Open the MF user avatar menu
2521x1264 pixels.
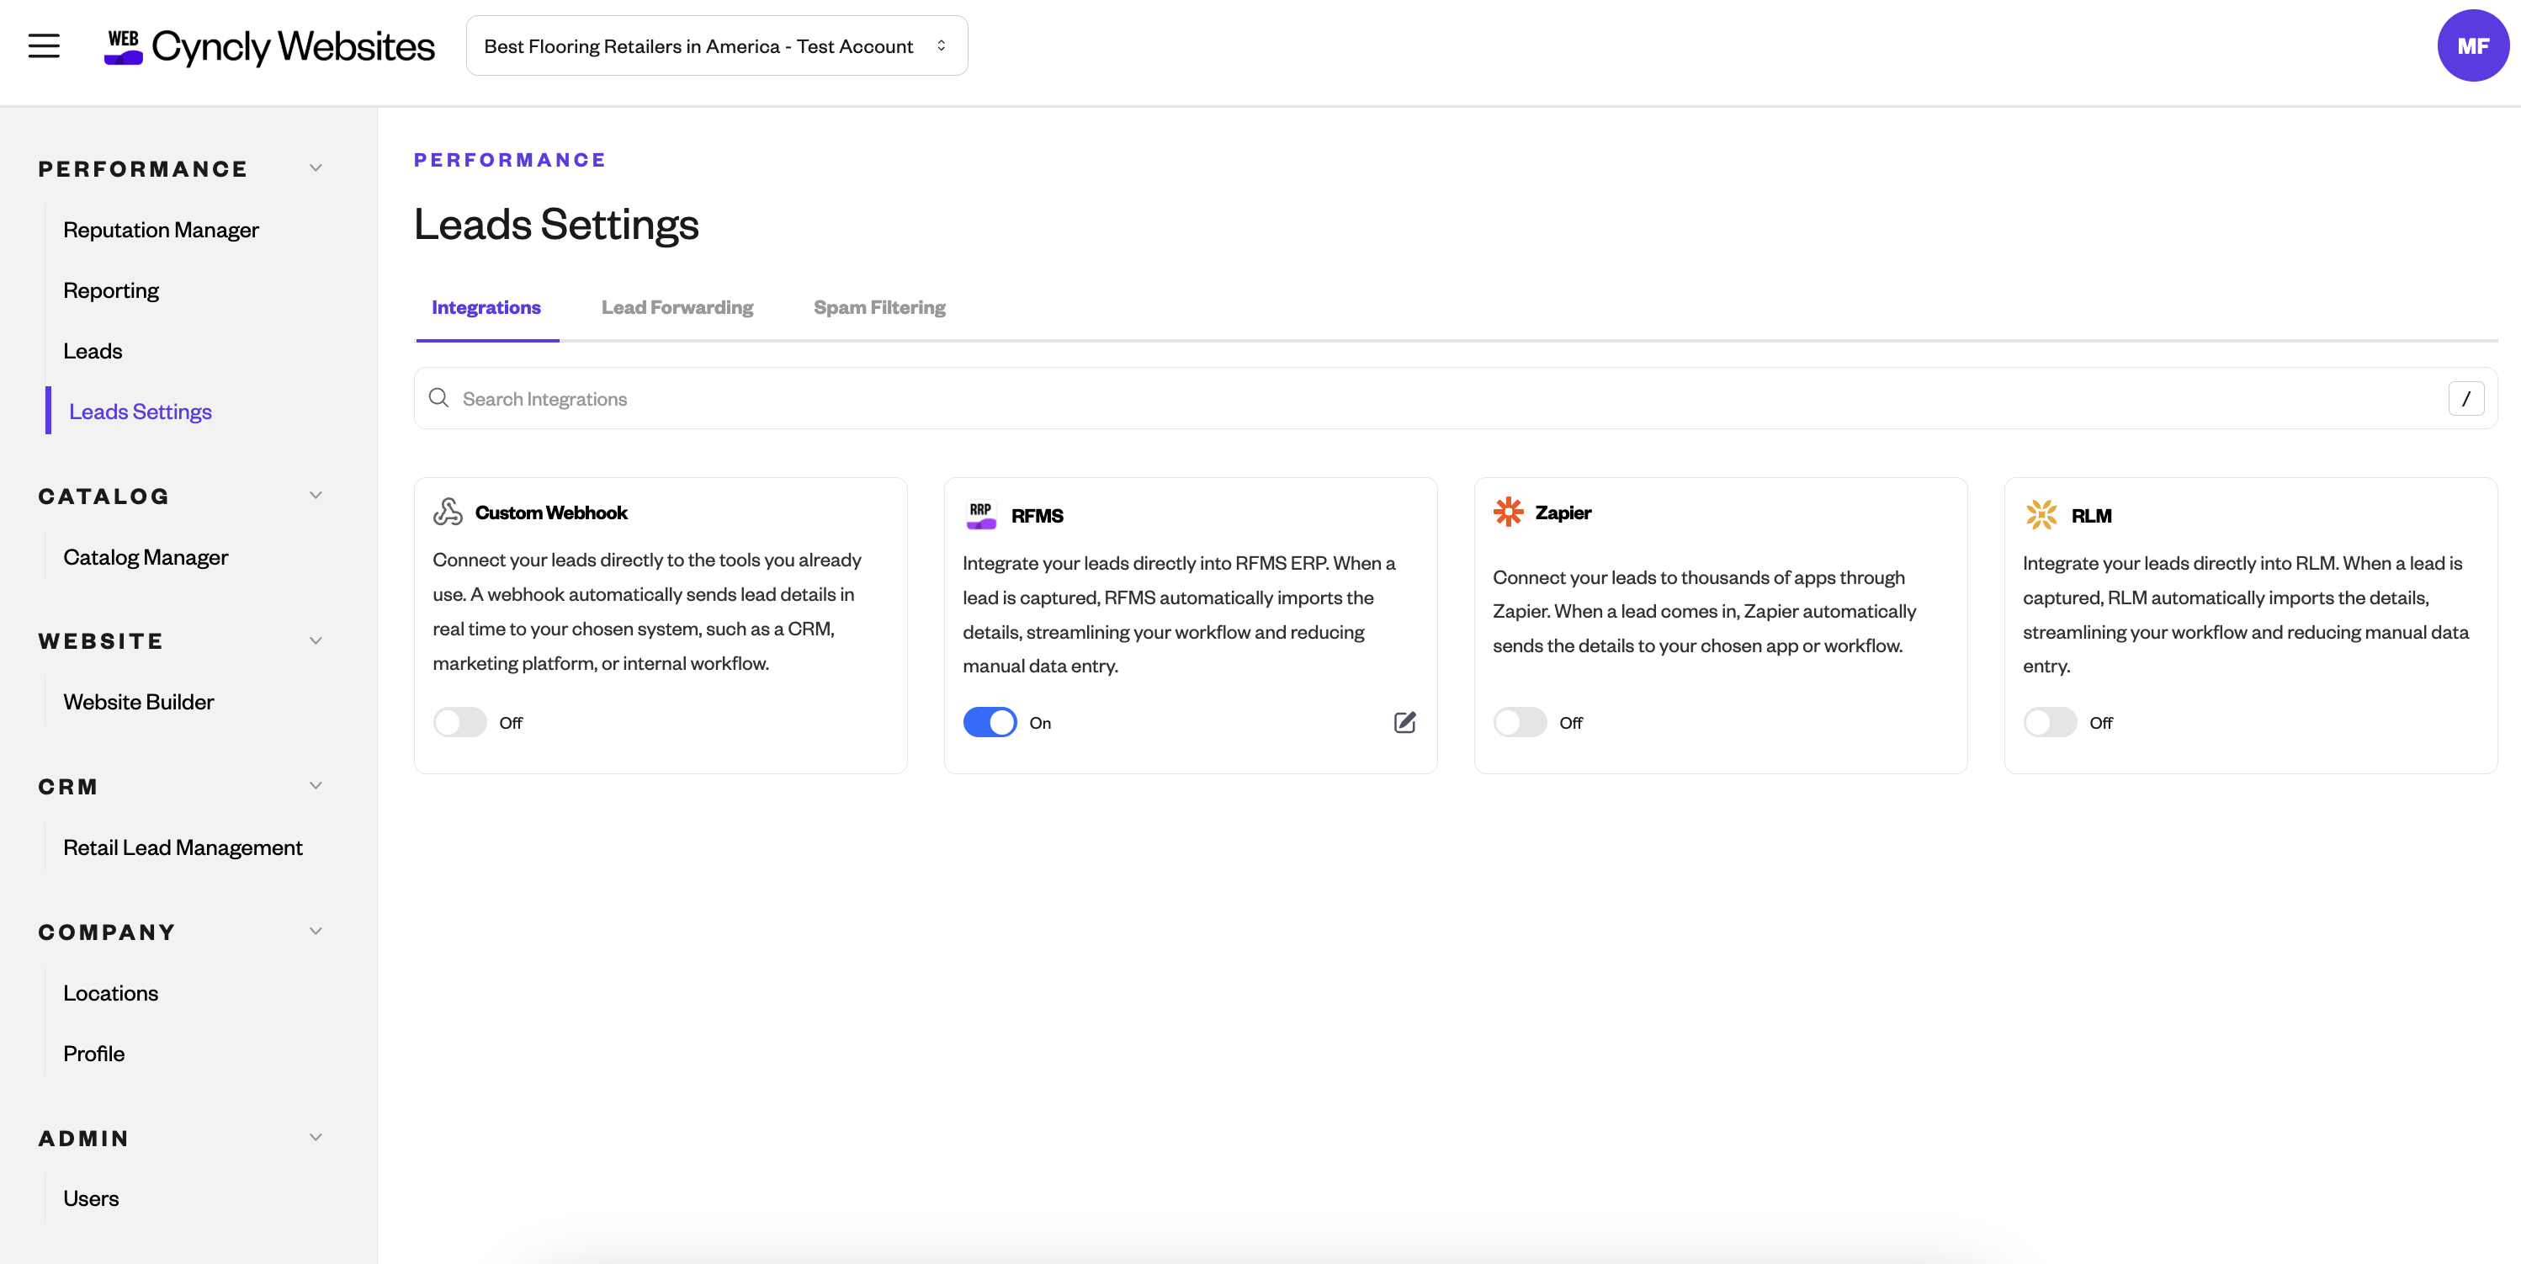click(x=2472, y=46)
